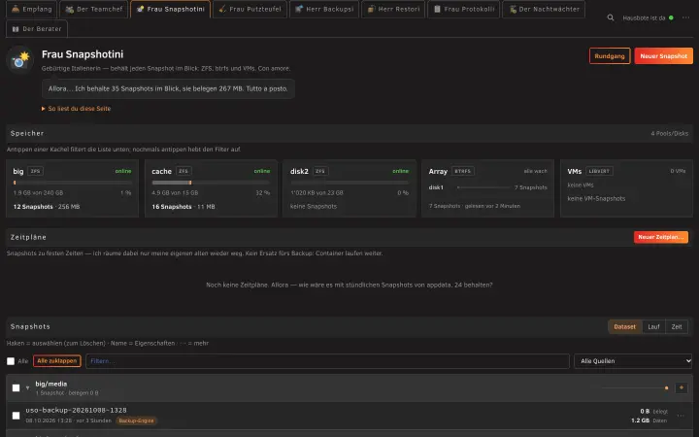Click the Neuer Zeitplan button
Image resolution: width=699 pixels, height=437 pixels.
coord(661,237)
